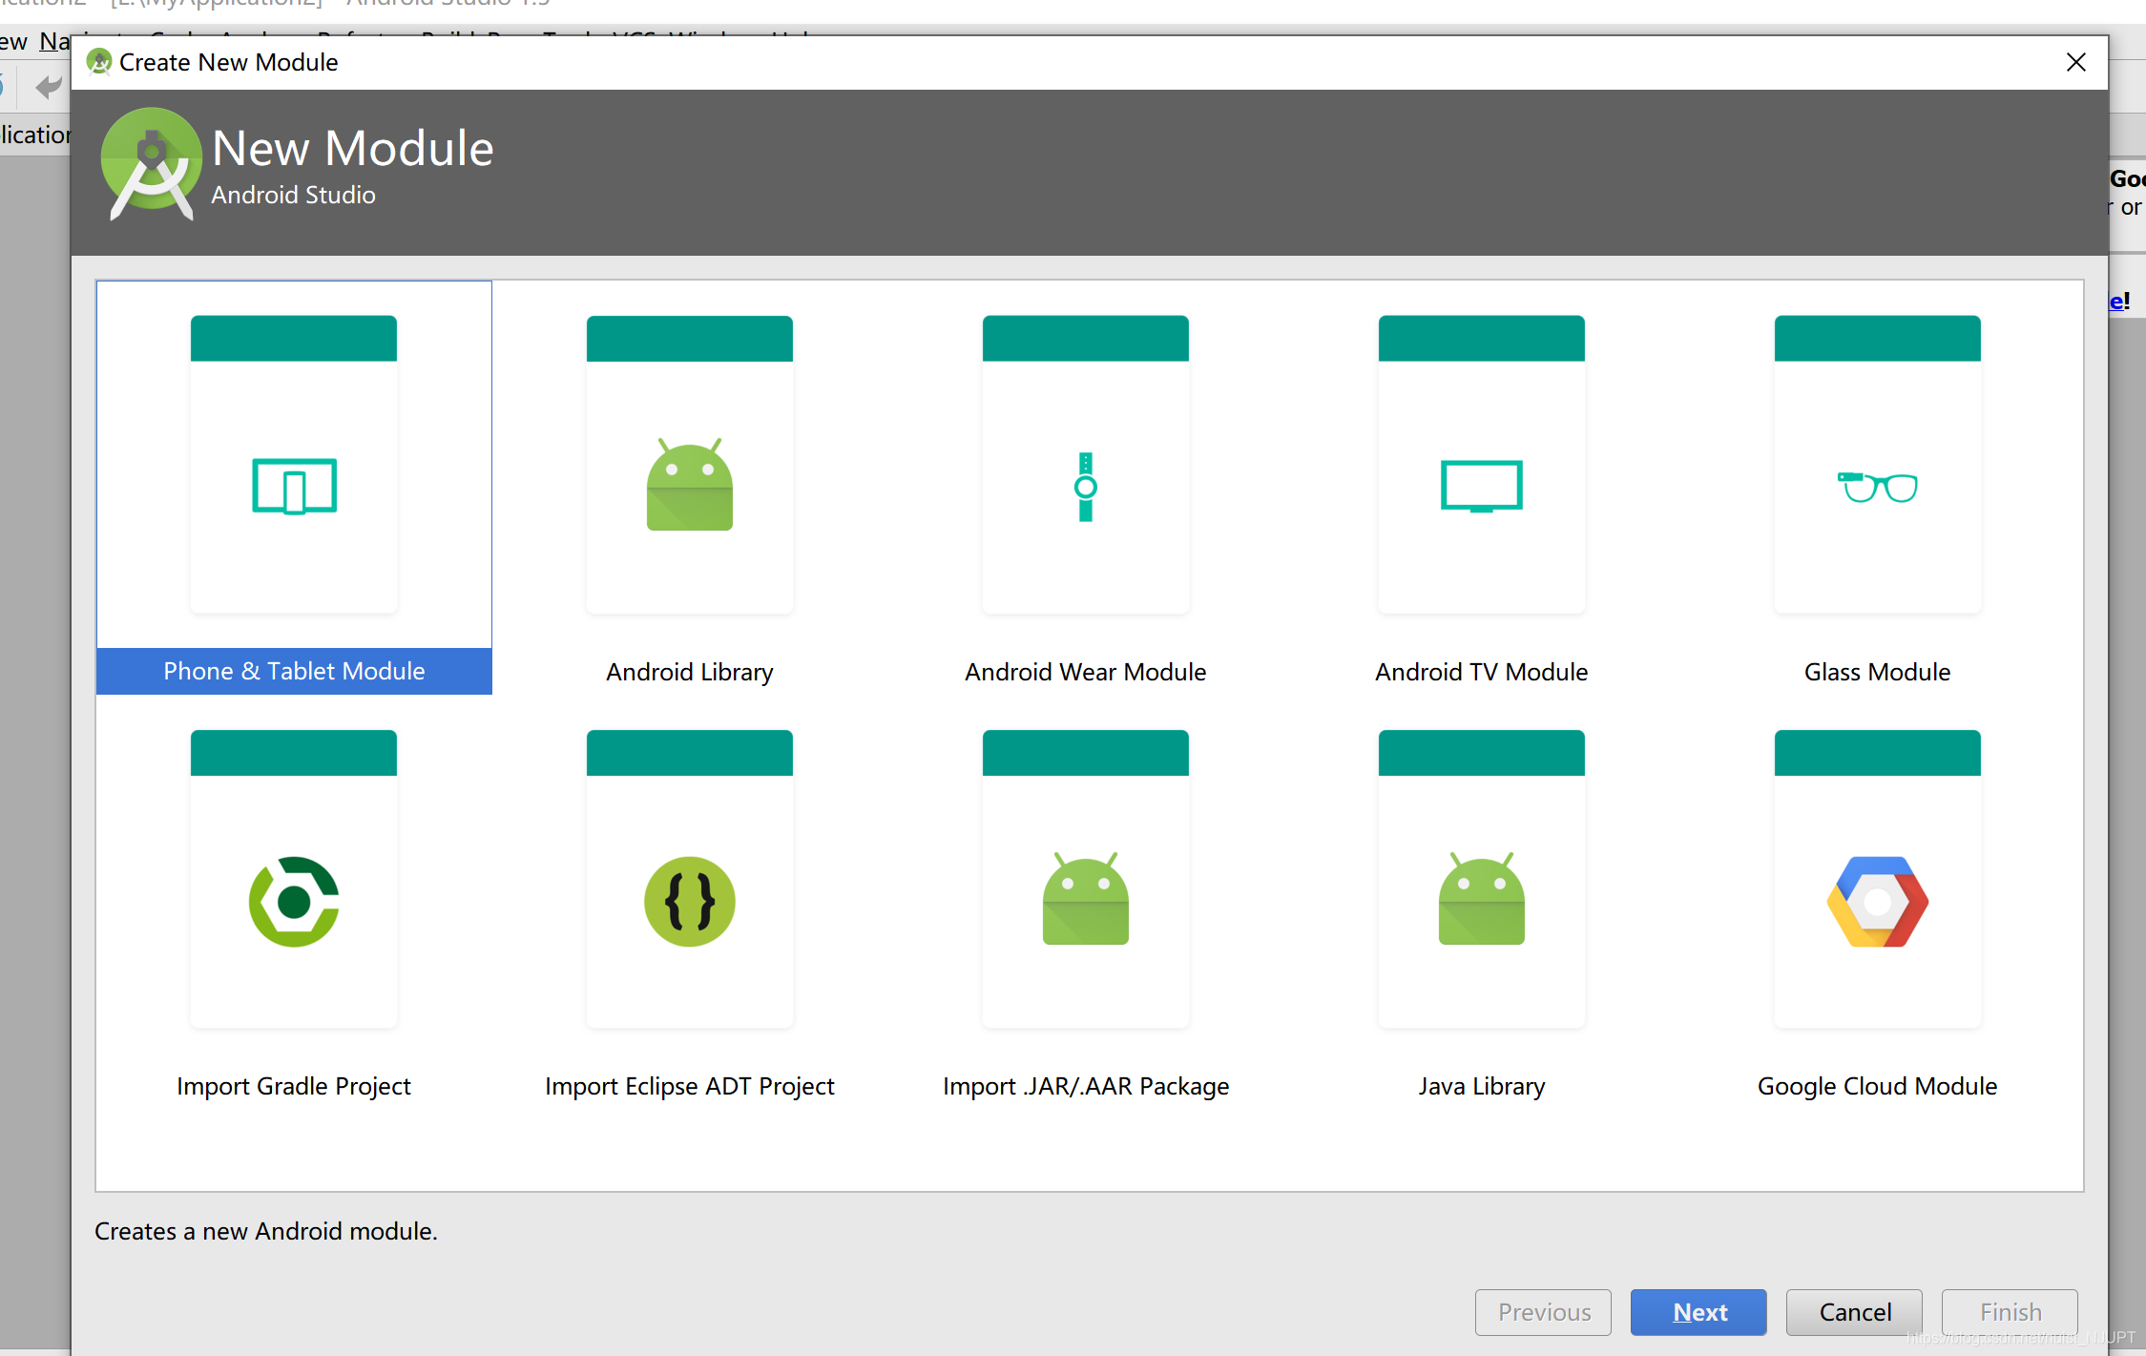
Task: Click the Glass Module label
Action: click(1877, 672)
